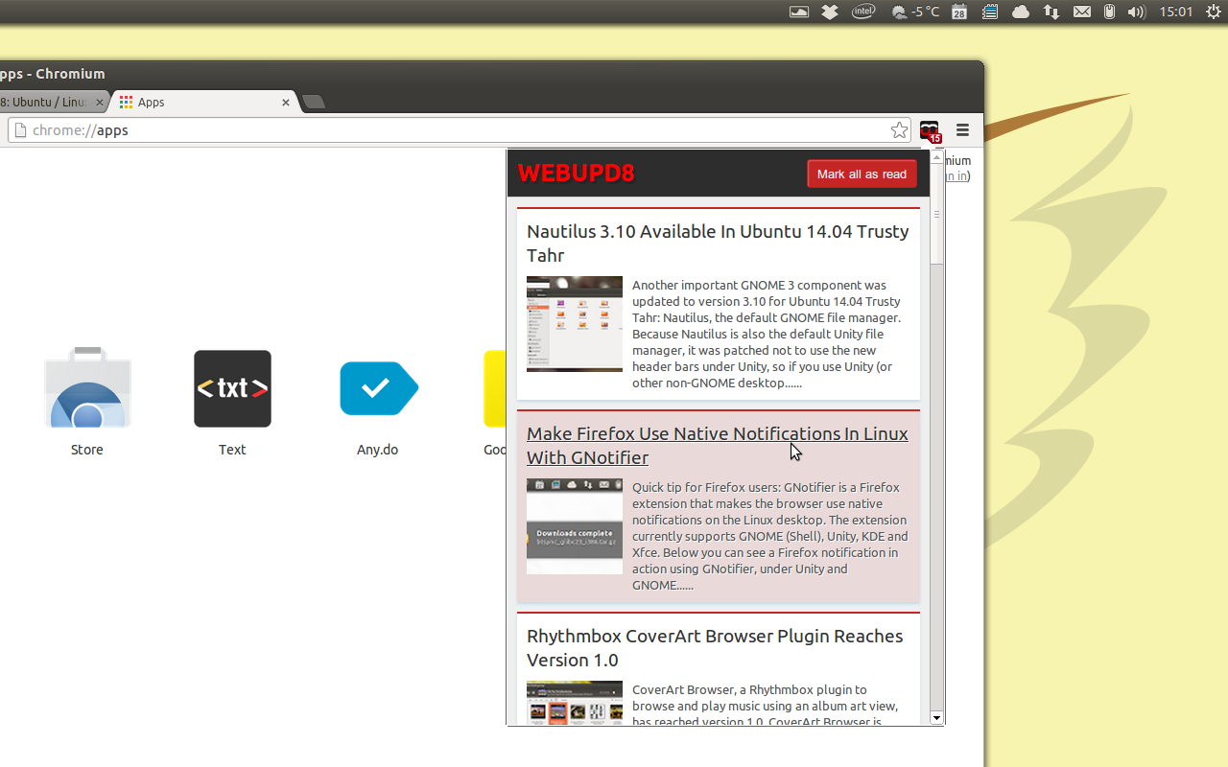
Task: Bookmark this page with the star icon
Action: click(899, 130)
